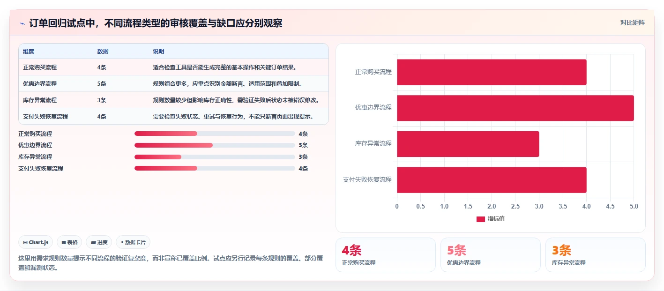Click the 优惠边界流程 progress list label
Screen dimensions: 664x291
click(x=35, y=145)
